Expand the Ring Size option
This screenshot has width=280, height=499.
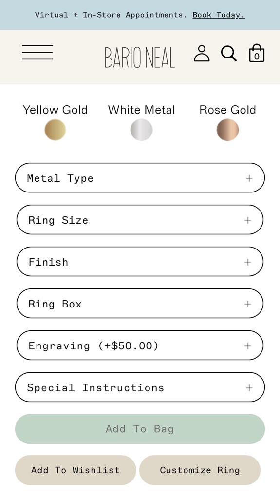click(140, 220)
